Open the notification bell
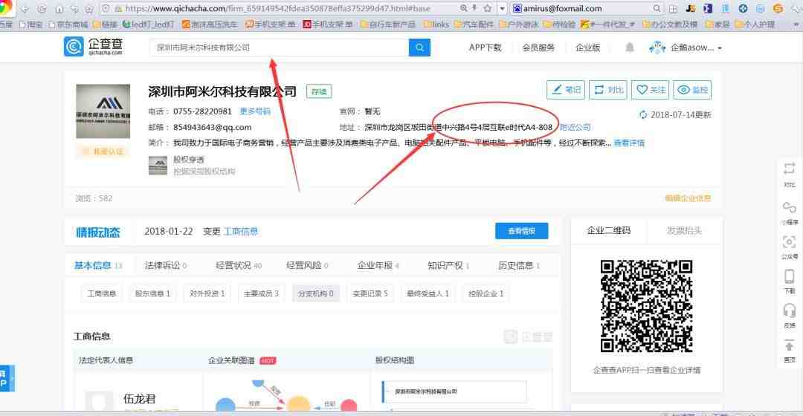This screenshot has width=803, height=416. 630,48
